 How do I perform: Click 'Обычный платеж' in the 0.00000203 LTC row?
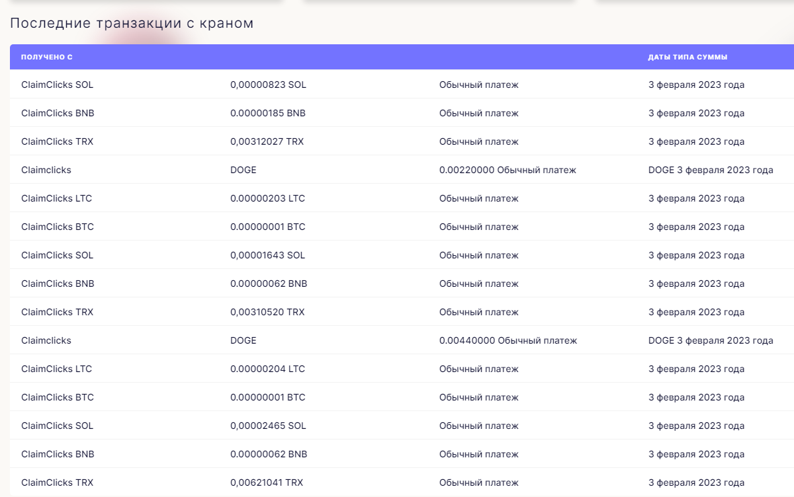479,198
